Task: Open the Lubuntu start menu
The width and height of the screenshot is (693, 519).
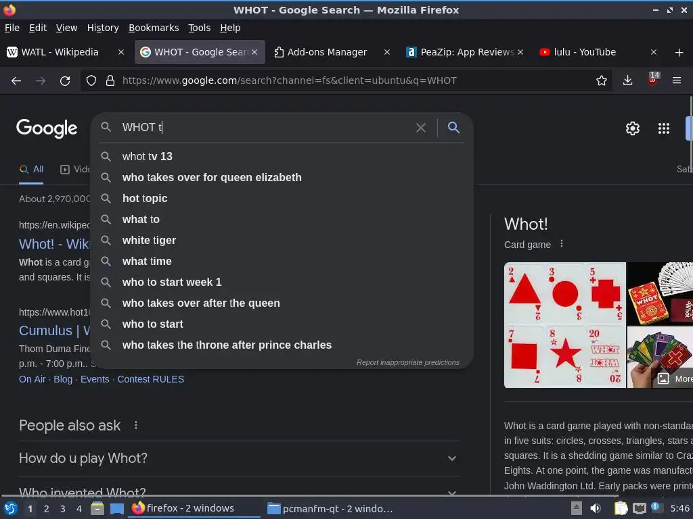Action: pyautogui.click(x=11, y=509)
